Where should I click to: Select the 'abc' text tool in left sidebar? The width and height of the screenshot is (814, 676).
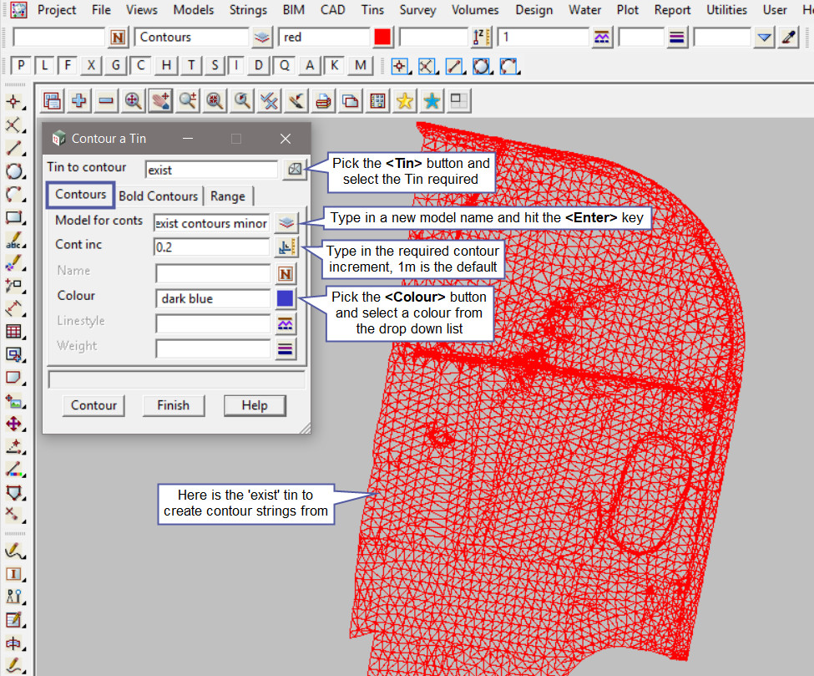tap(13, 241)
